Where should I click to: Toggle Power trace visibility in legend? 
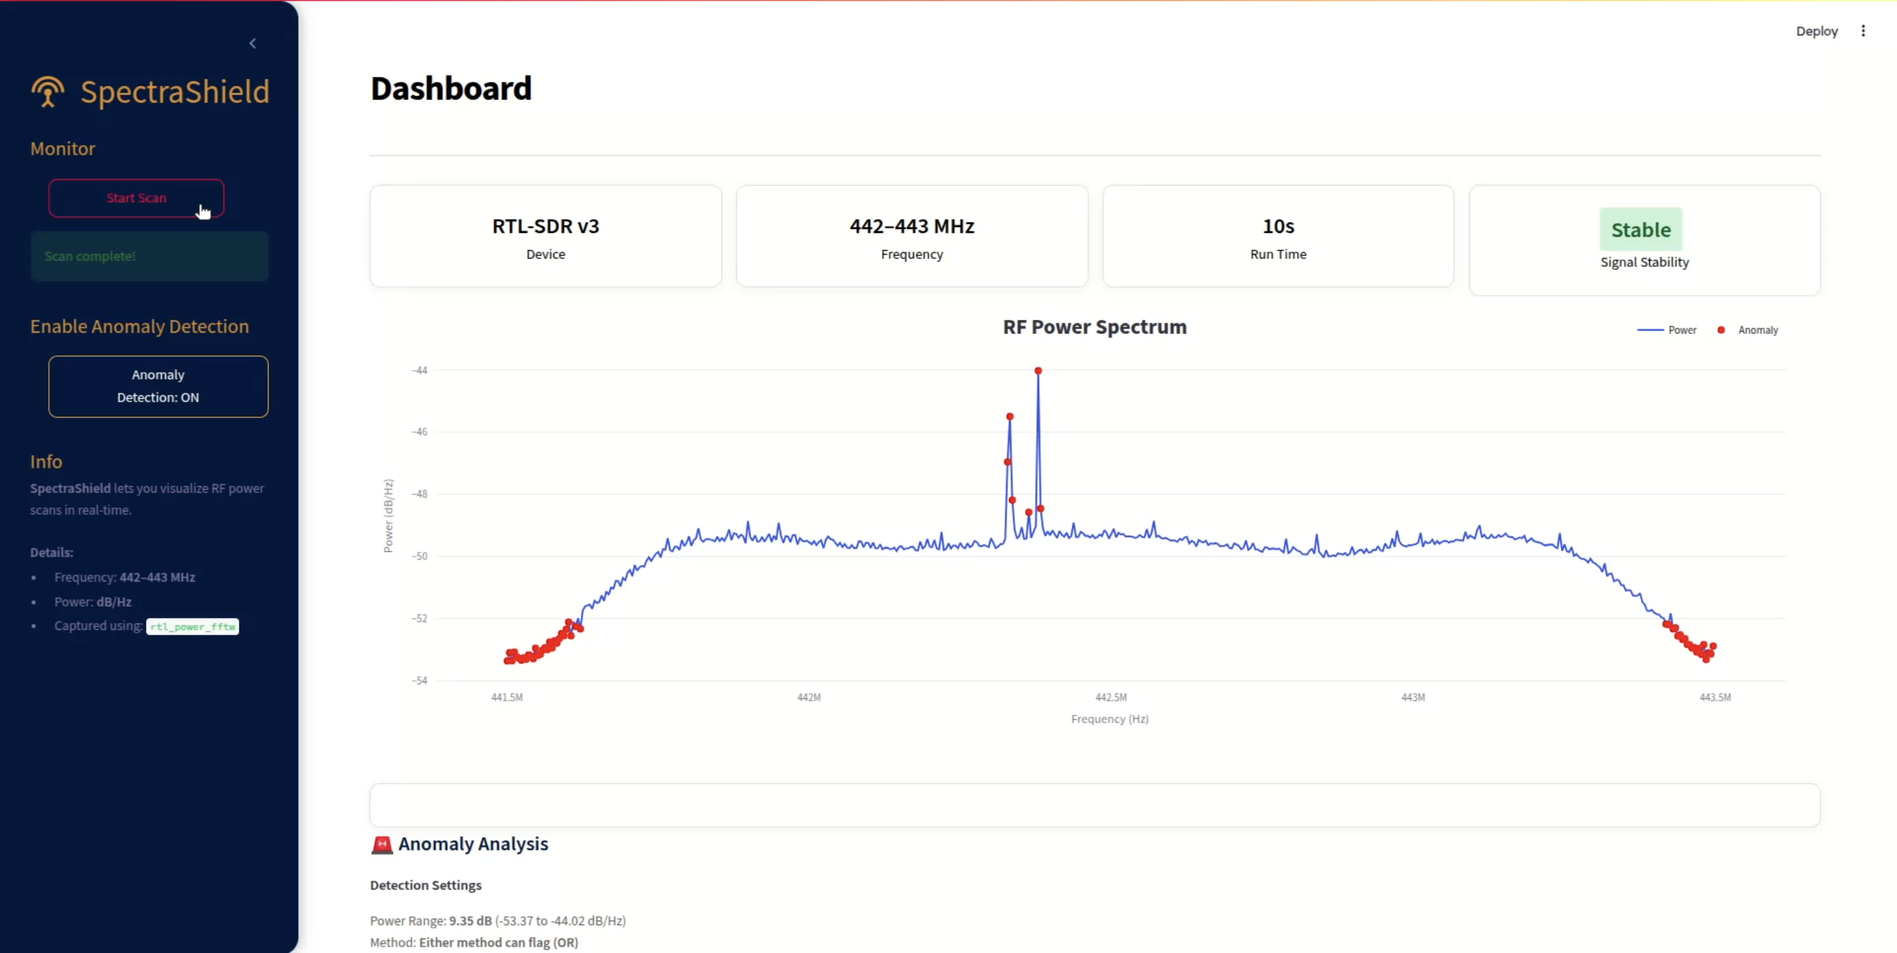[x=1682, y=330]
